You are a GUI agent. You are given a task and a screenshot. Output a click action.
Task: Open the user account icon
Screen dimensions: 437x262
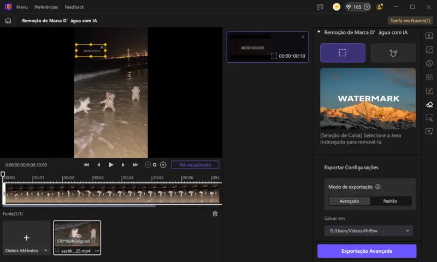click(379, 7)
